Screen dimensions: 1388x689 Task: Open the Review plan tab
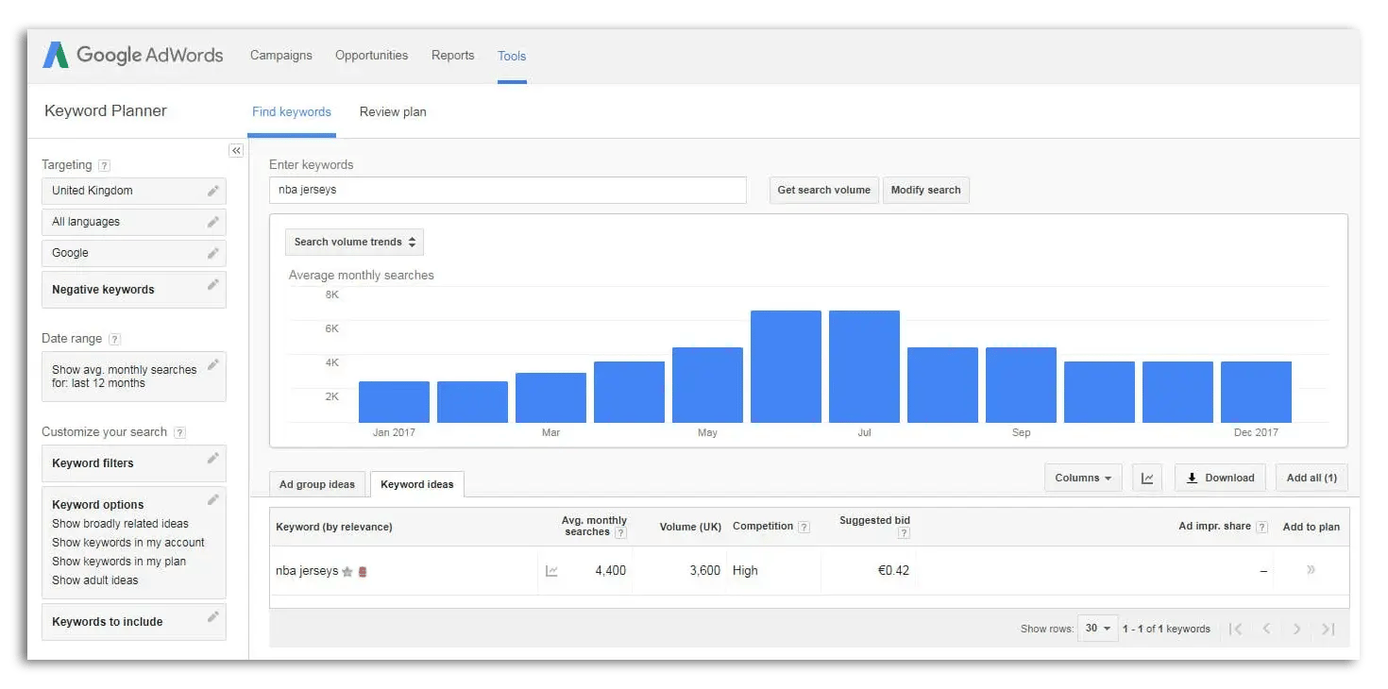tap(393, 111)
